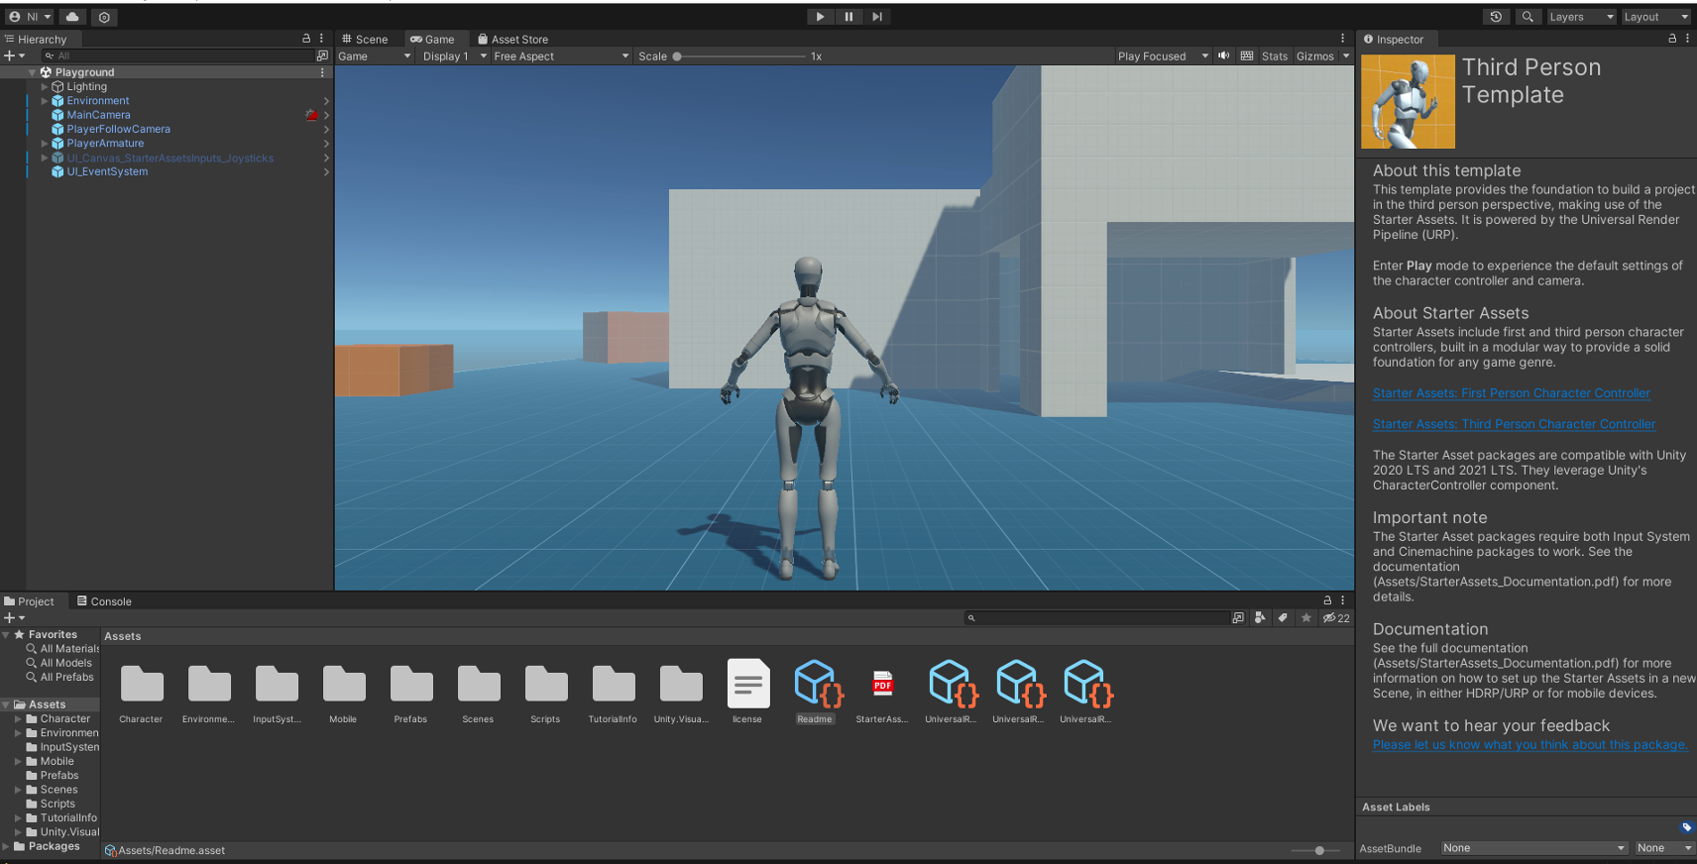The image size is (1697, 864).
Task: Toggle Gizmos in the Game view
Action: (x=1314, y=56)
